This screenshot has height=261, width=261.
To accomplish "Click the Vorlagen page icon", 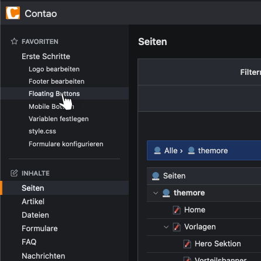I will (x=177, y=227).
